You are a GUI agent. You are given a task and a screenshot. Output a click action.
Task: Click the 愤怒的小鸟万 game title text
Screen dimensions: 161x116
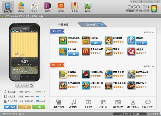[x=97, y=72]
